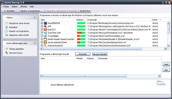The width and height of the screenshot is (172, 99).
Task: Uncheck the AVP startup entry
Action: click(x=42, y=26)
